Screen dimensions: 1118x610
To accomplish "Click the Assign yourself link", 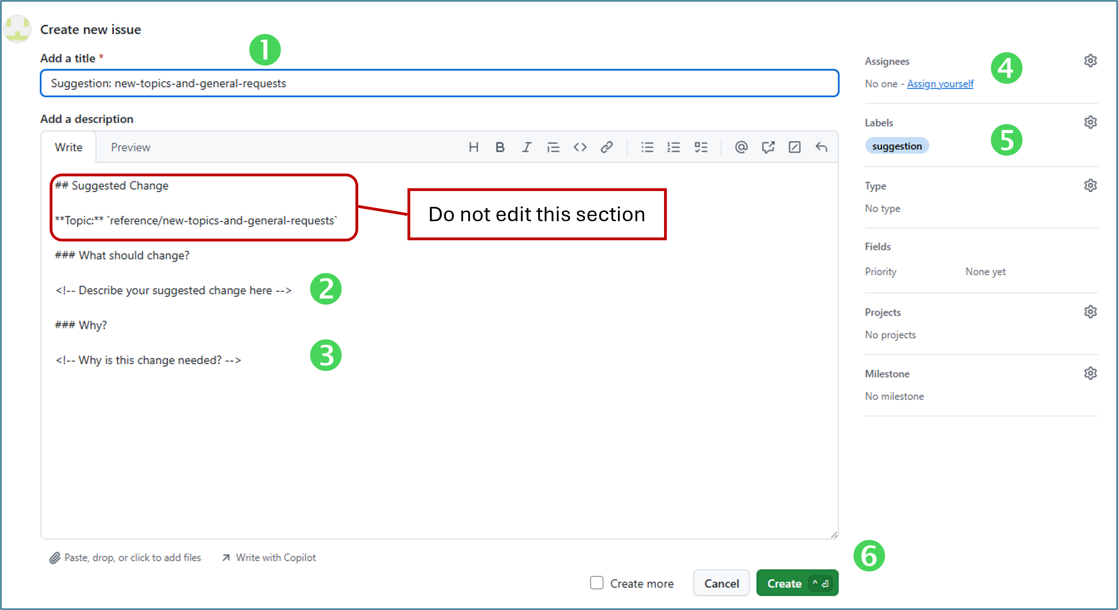I will [x=940, y=84].
